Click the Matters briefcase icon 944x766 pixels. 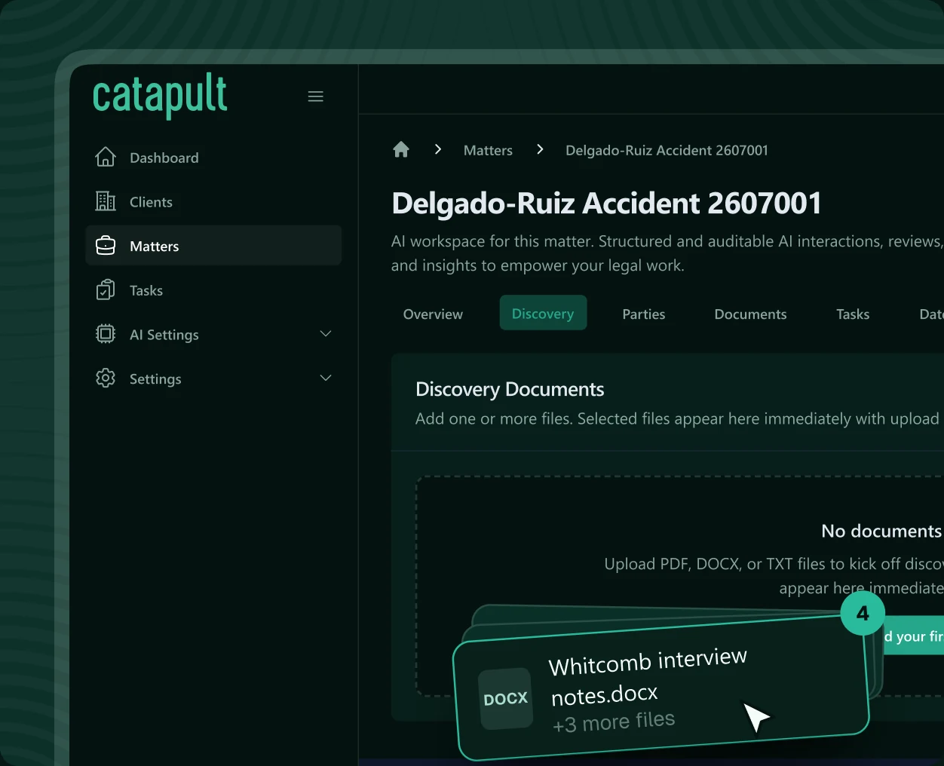pyautogui.click(x=106, y=246)
